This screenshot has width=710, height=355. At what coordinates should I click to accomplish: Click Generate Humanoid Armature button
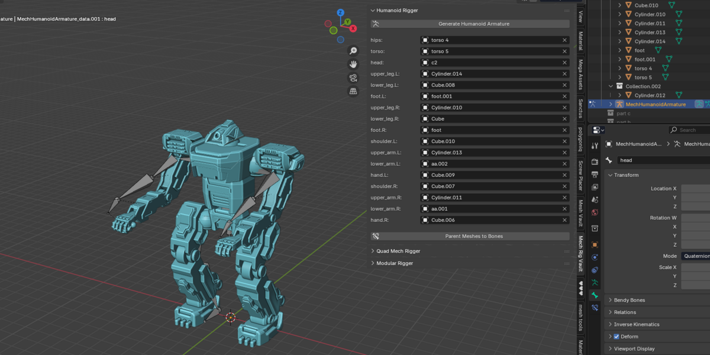[x=470, y=24]
